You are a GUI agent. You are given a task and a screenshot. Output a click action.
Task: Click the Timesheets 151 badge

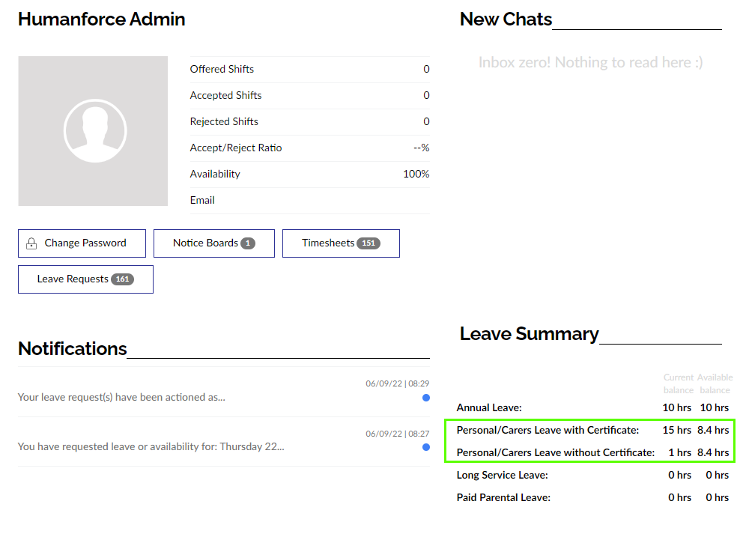point(368,243)
